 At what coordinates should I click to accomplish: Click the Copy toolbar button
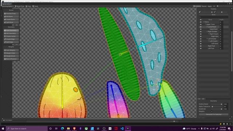coord(28,6)
